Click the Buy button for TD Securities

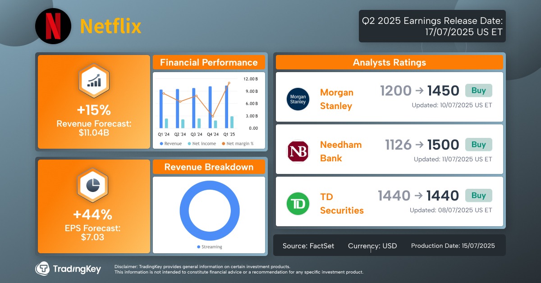[478, 195]
